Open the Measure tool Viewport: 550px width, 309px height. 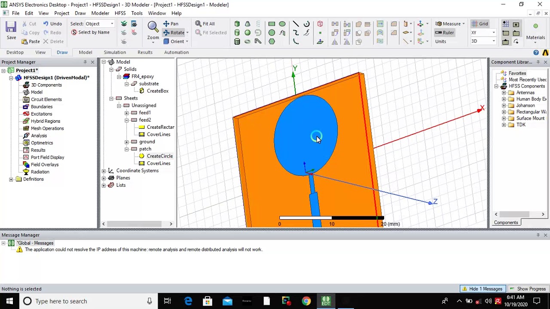click(450, 24)
